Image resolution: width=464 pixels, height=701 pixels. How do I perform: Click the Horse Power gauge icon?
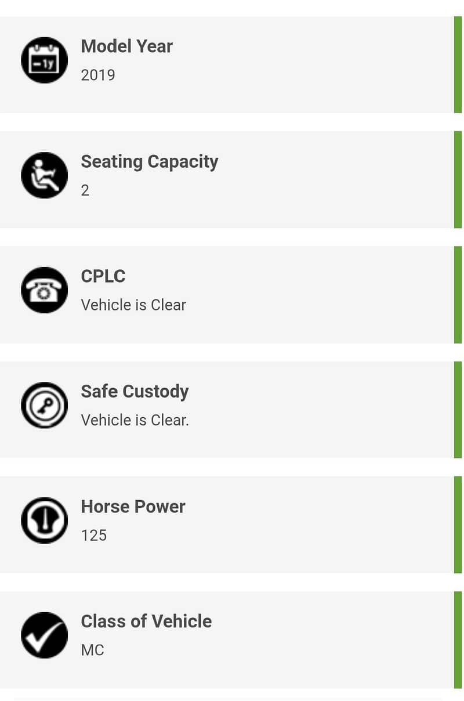(x=45, y=521)
